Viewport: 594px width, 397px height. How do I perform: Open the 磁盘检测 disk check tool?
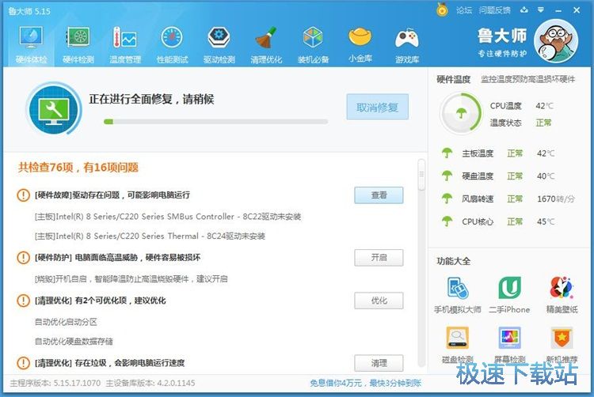point(458,345)
